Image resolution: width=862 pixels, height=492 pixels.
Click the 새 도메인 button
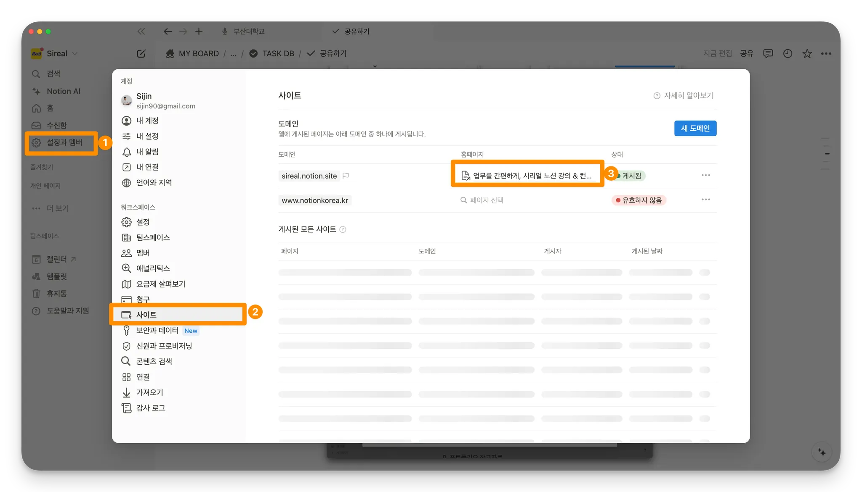click(x=695, y=128)
